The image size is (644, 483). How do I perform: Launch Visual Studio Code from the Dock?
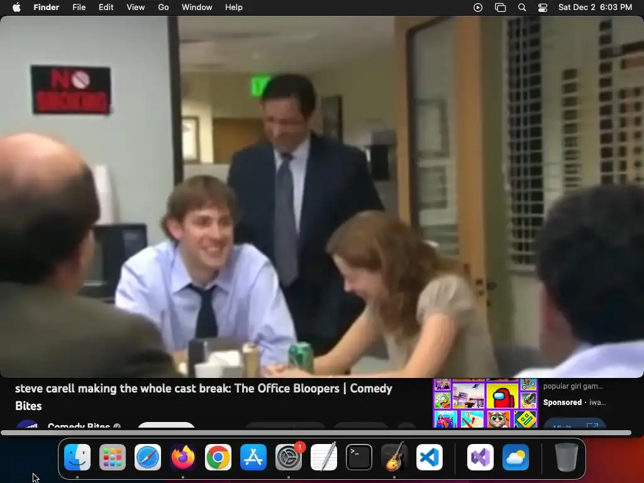(430, 457)
